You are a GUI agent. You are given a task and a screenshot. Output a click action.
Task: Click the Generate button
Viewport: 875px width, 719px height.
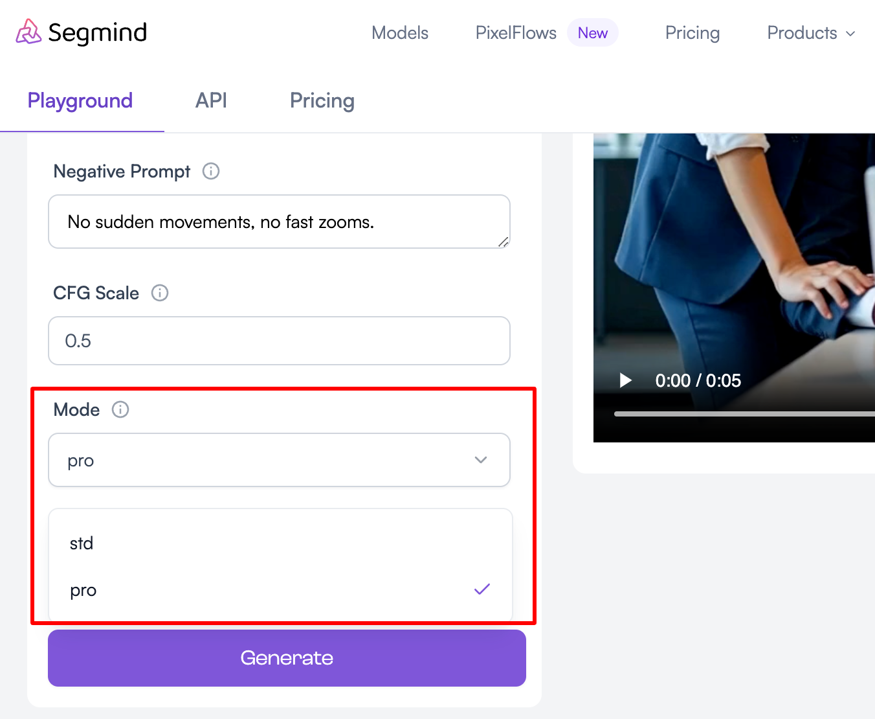coord(287,658)
